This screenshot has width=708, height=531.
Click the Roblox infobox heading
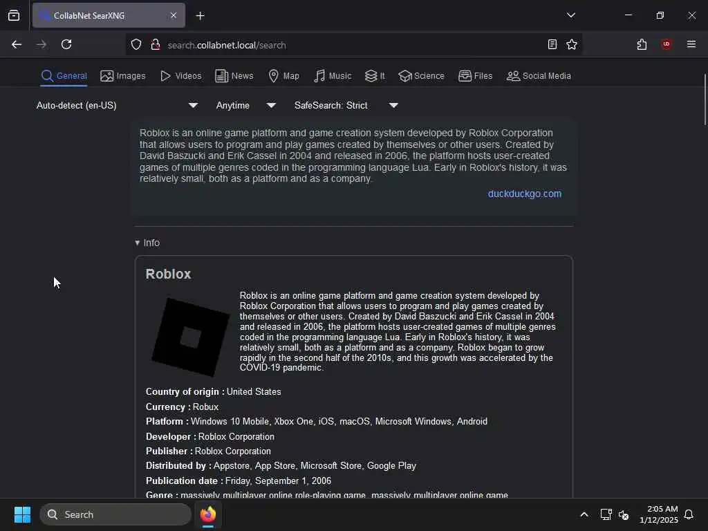[168, 274]
